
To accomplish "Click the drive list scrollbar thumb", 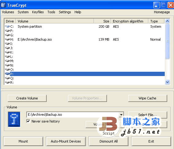I will [167, 41].
